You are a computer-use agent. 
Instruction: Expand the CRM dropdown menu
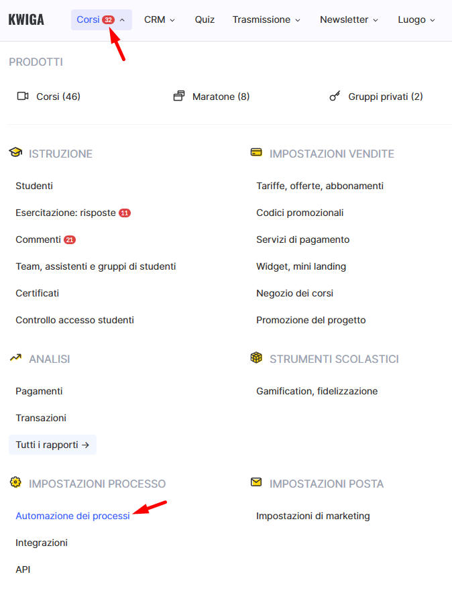coord(159,20)
